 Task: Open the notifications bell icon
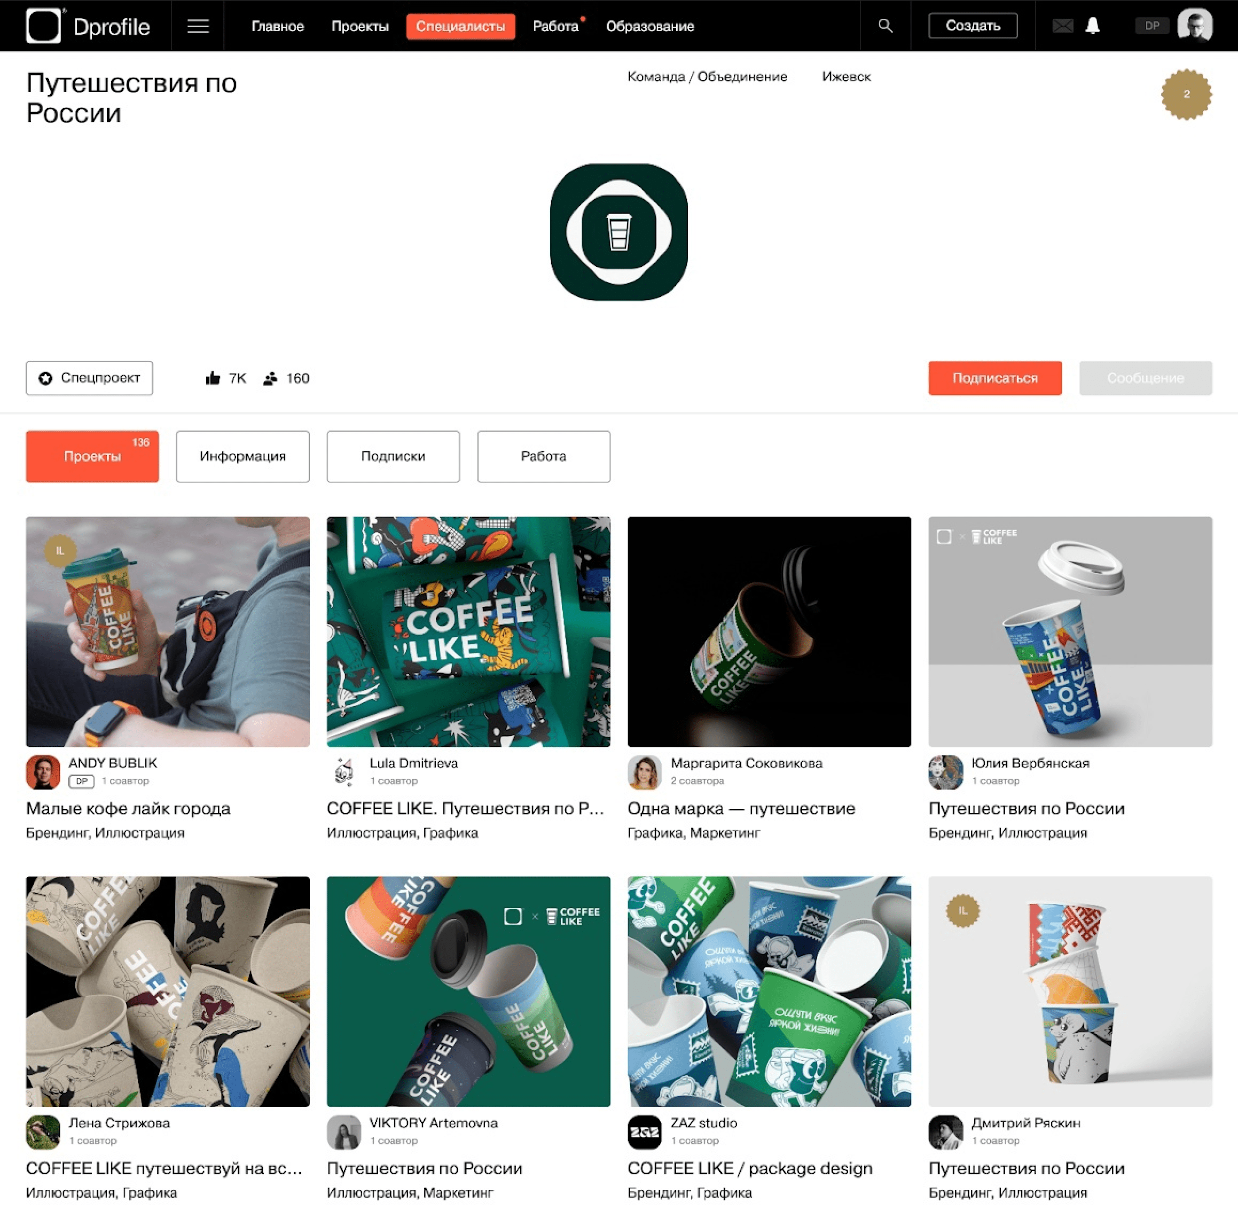coord(1093,26)
